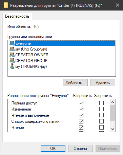
Task: Click the jay (Unix Group\jay) icon
Action: pos(12,49)
